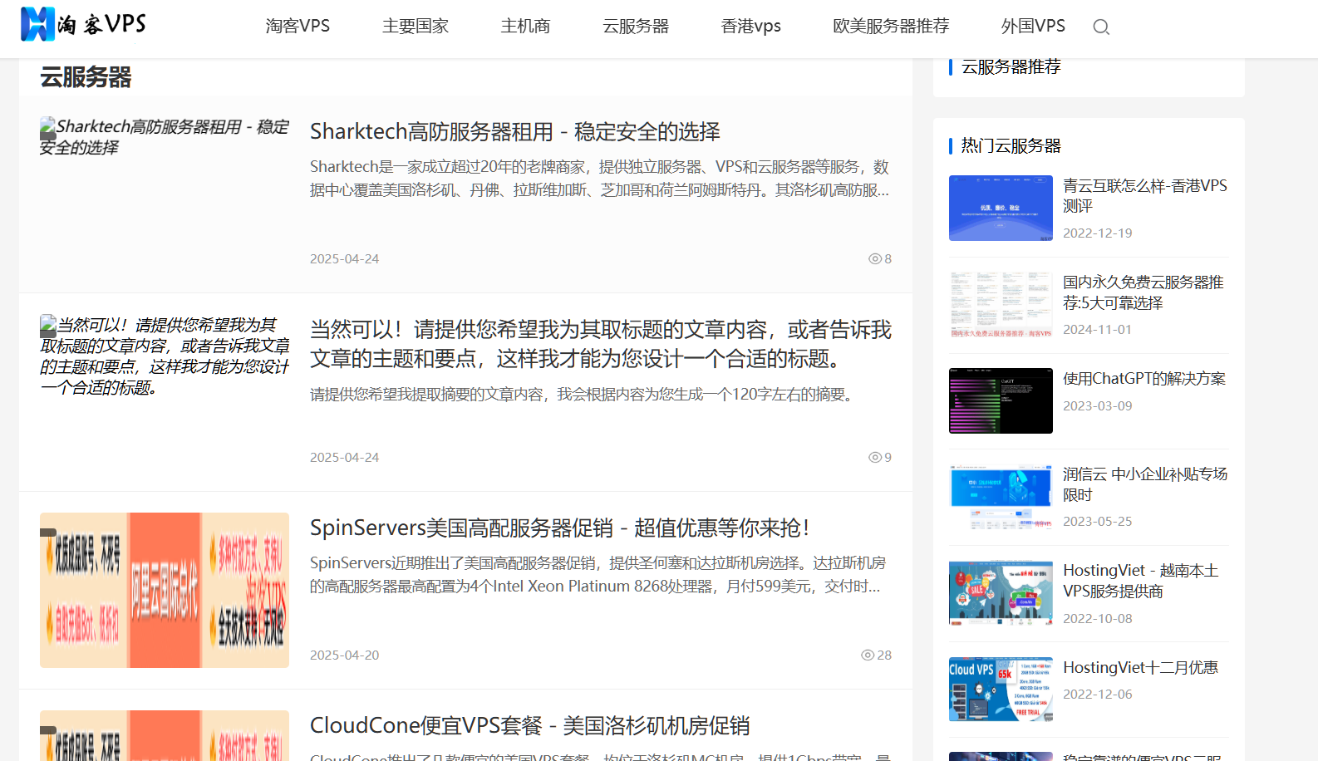The height and width of the screenshot is (761, 1318).
Task: Click sidebar date 2023-05-25
Action: coord(1098,521)
